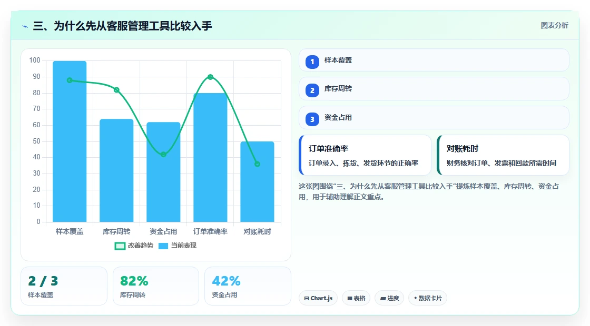Click the 进度 tag icon
The width and height of the screenshot is (590, 326).
point(383,298)
